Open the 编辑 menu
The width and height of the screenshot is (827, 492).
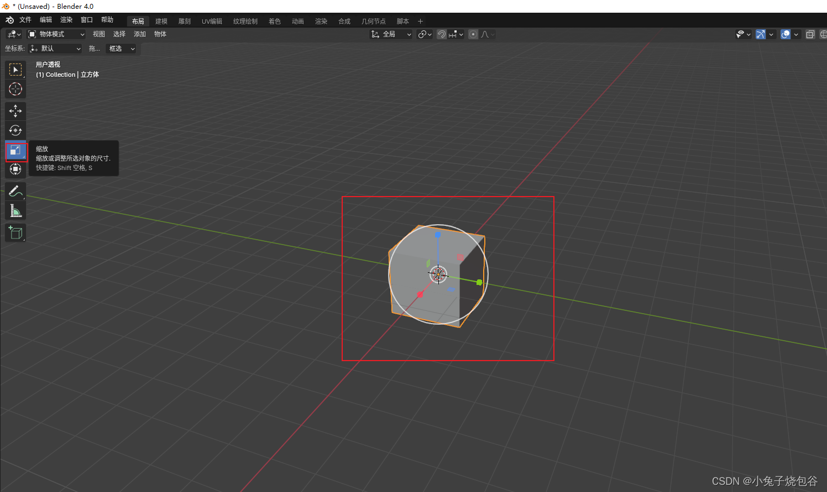tap(46, 20)
